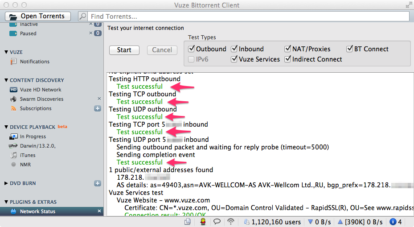Collapse the PLUGINS & EXTRAS section

(6, 202)
